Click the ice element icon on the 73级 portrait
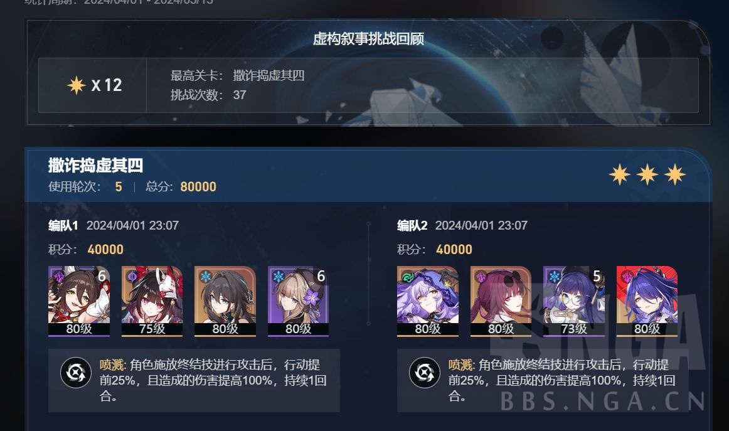The height and width of the screenshot is (431, 729). [x=554, y=277]
